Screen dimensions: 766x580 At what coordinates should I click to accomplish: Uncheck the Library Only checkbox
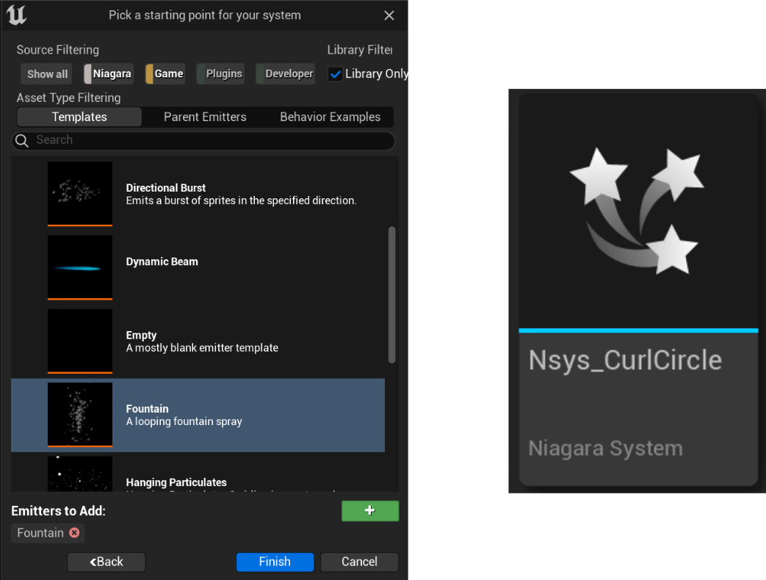335,74
